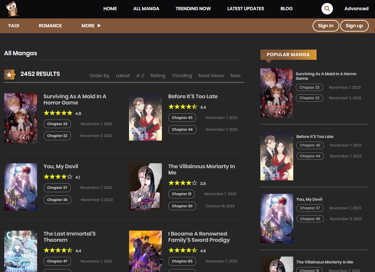This screenshot has height=272, width=375.
Task: Sort results by Most Views
Action: coord(211,76)
